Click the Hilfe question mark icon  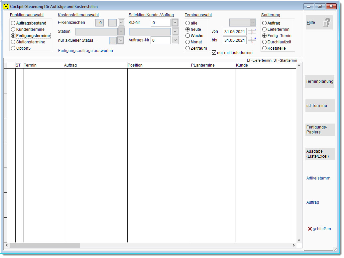[327, 23]
